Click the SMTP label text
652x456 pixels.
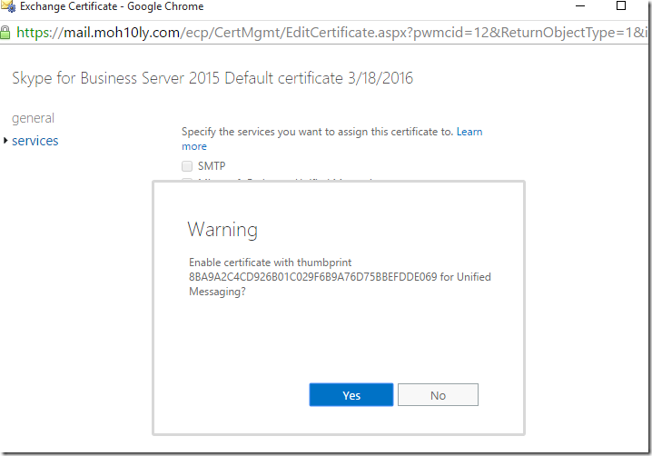212,166
